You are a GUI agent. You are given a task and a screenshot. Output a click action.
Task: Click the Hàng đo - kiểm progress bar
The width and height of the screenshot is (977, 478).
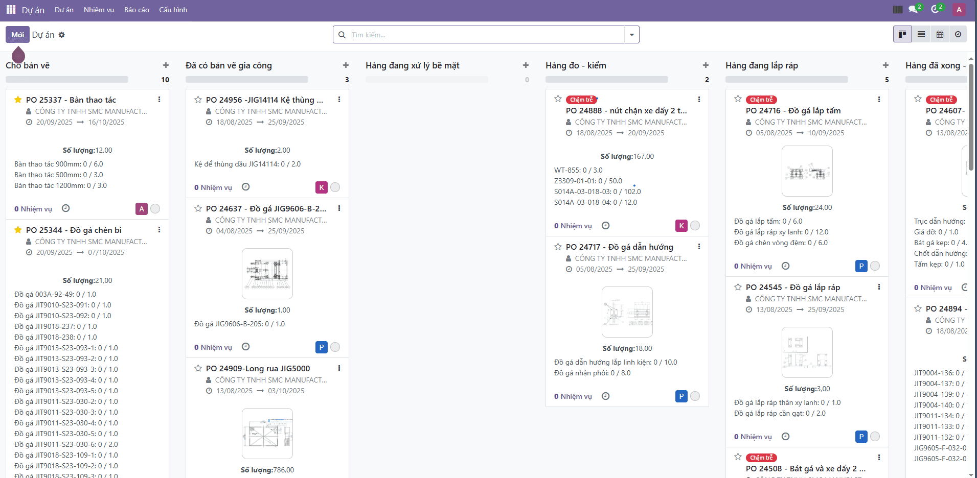pyautogui.click(x=606, y=80)
